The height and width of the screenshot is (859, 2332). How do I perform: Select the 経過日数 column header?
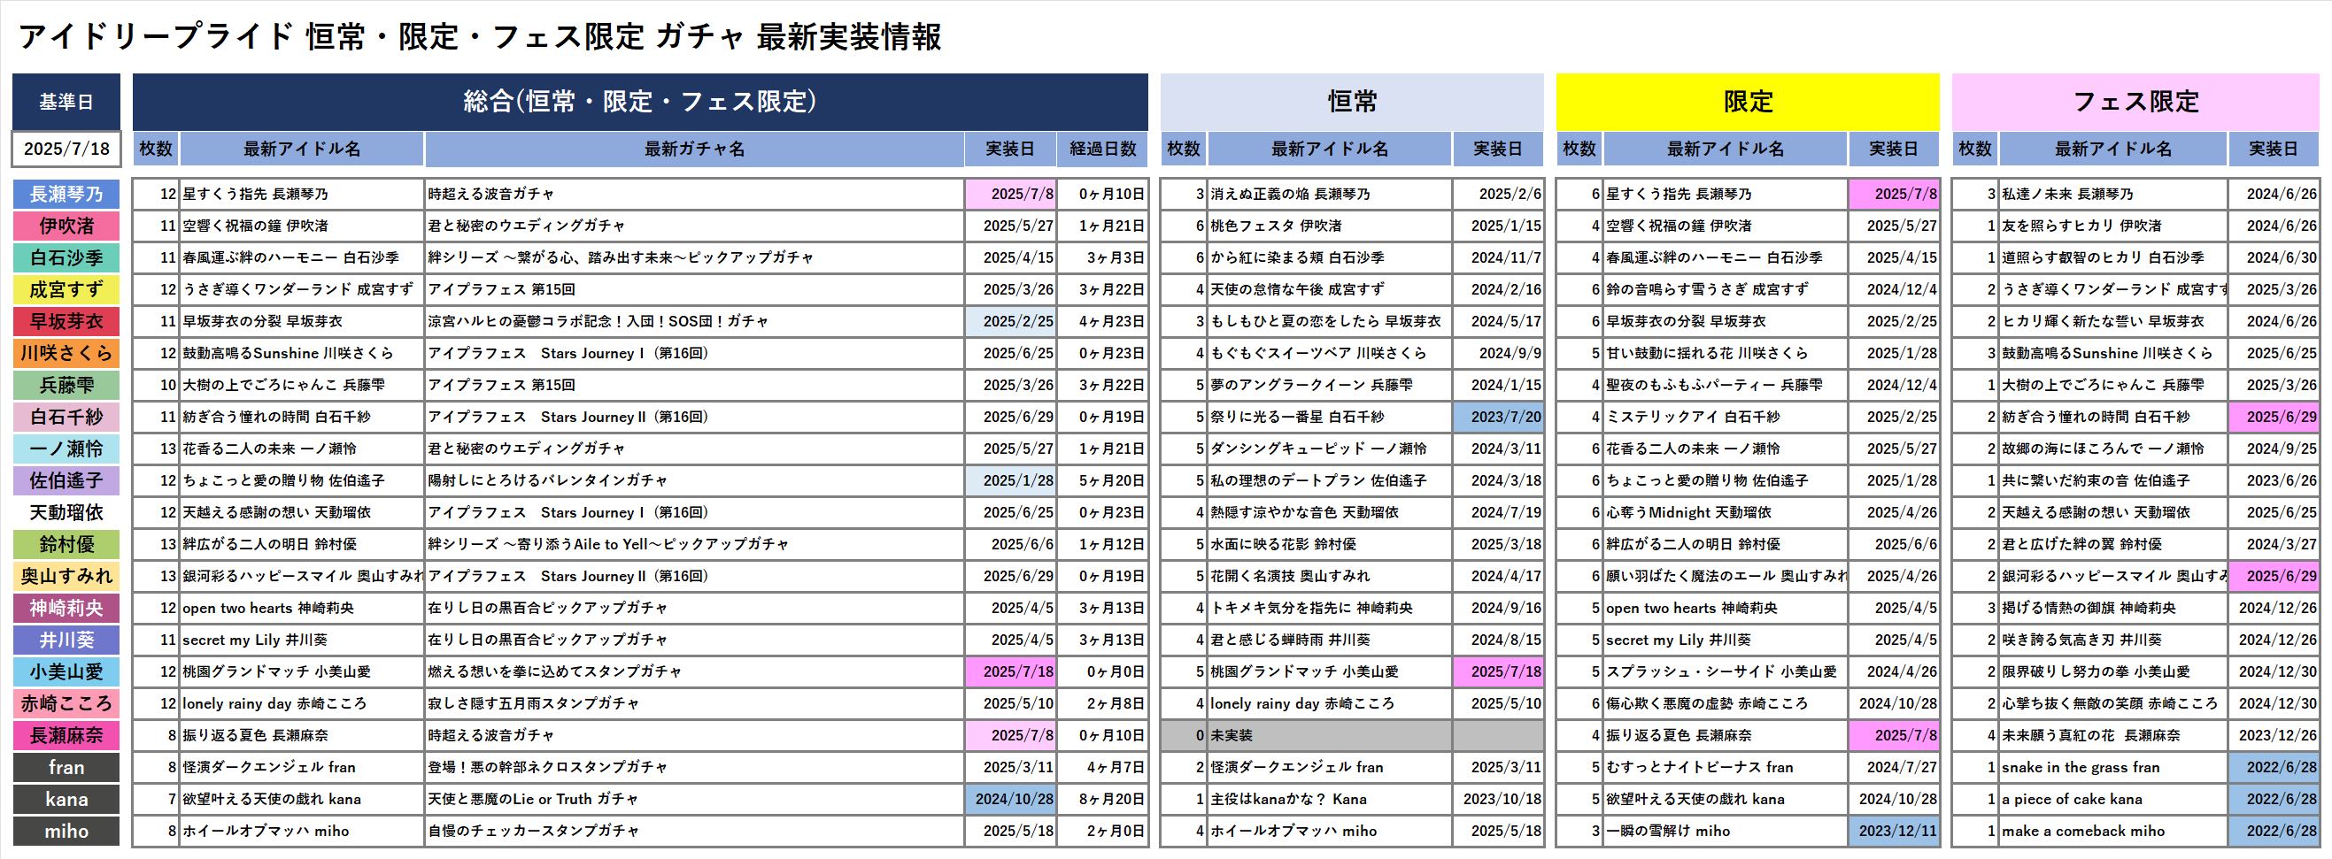[x=1101, y=150]
